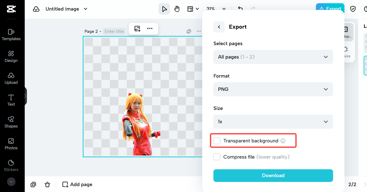
Task: Open the PNG format dropdown
Action: [273, 89]
